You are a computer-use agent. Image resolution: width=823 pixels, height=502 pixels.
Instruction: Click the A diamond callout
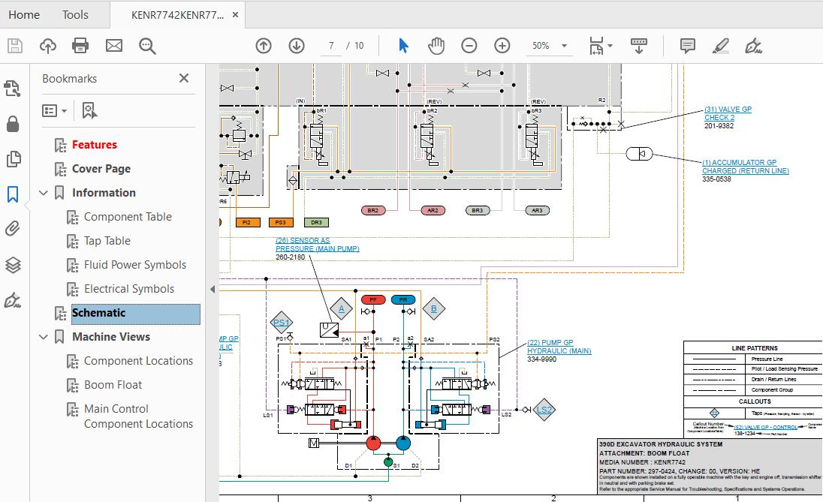tap(341, 308)
